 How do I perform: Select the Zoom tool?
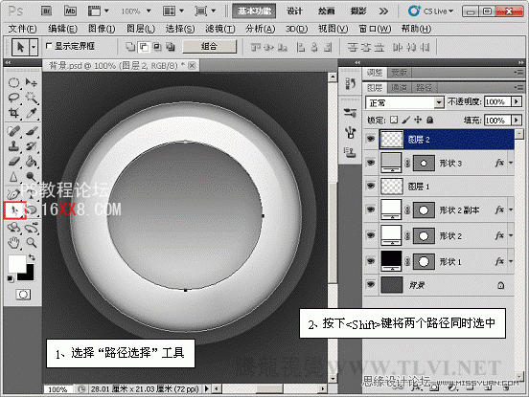coord(32,242)
